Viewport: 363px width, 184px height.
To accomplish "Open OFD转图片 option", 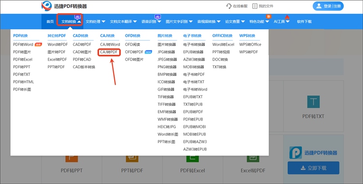I will (134, 60).
